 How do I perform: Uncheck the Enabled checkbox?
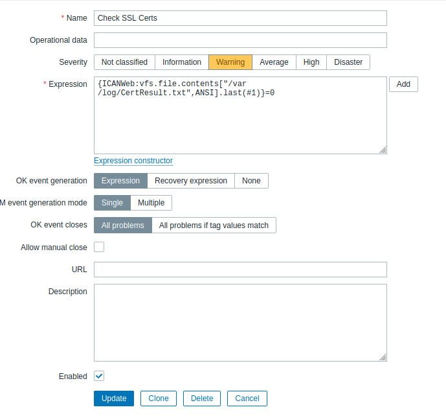click(x=99, y=376)
